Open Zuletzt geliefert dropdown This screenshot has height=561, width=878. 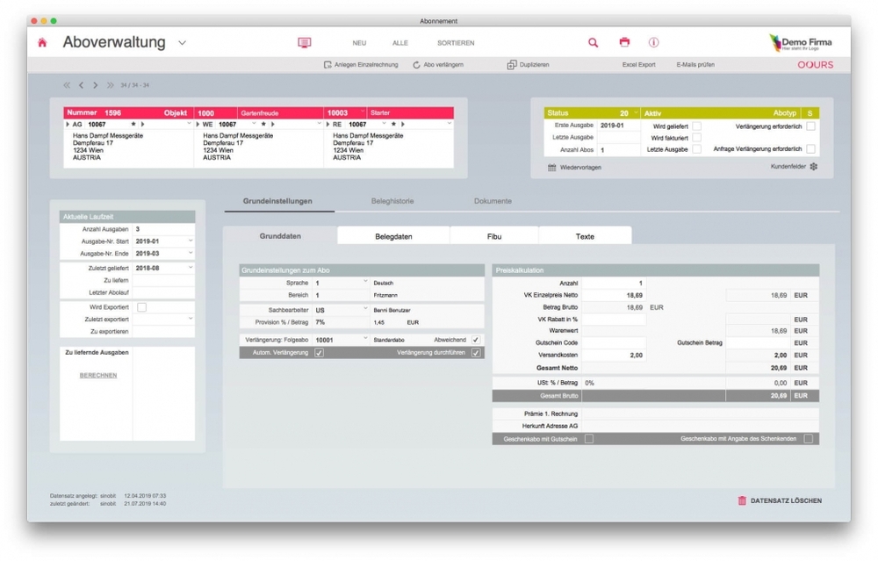(191, 268)
